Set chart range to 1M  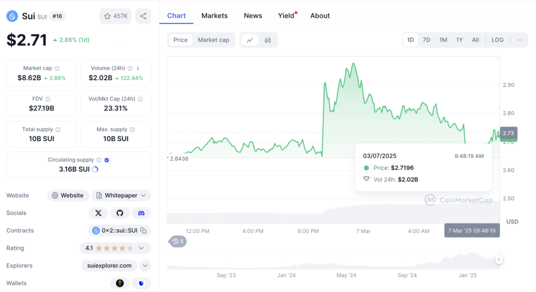pos(443,40)
